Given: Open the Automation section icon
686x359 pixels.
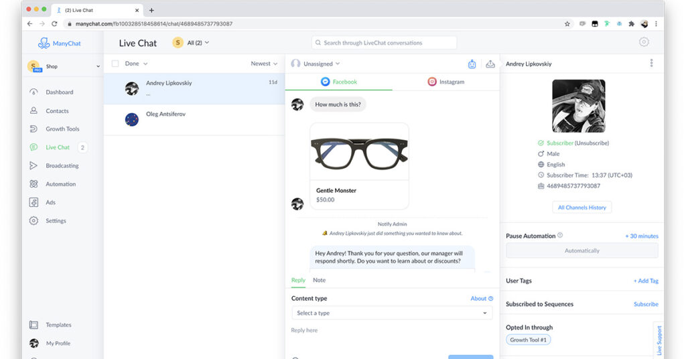Looking at the screenshot, I should pos(33,184).
